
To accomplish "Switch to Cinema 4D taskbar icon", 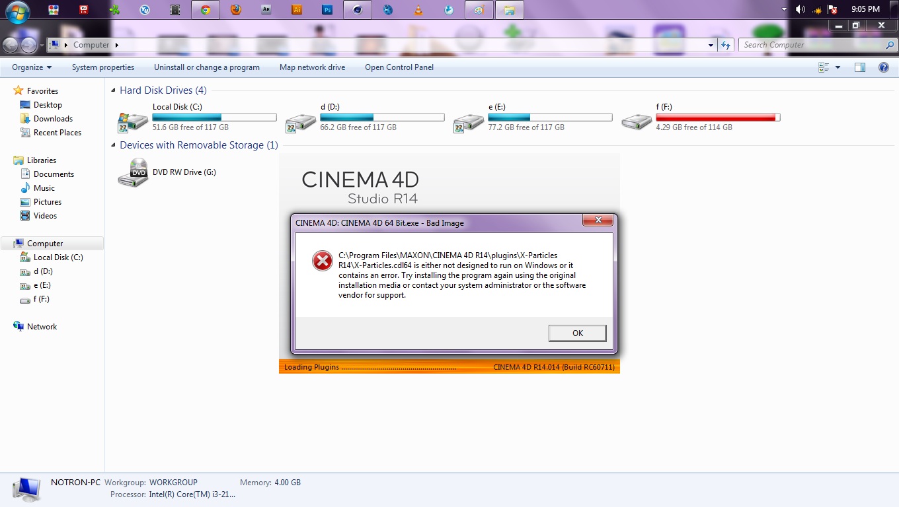I will [x=358, y=10].
